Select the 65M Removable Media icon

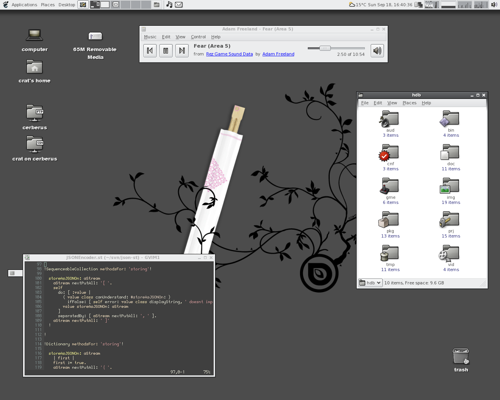95,37
